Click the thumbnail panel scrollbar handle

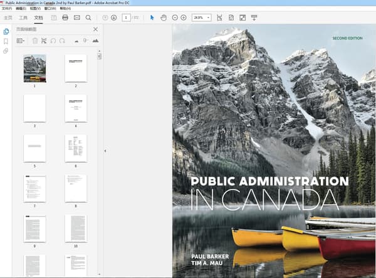click(99, 56)
